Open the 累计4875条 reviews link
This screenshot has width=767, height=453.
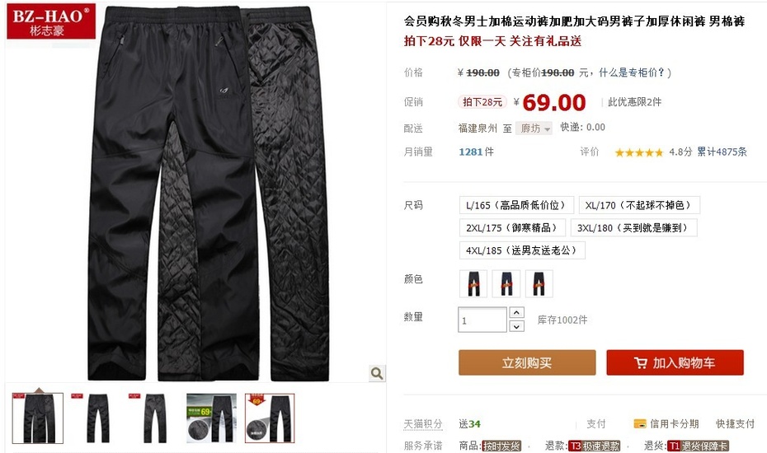[722, 152]
